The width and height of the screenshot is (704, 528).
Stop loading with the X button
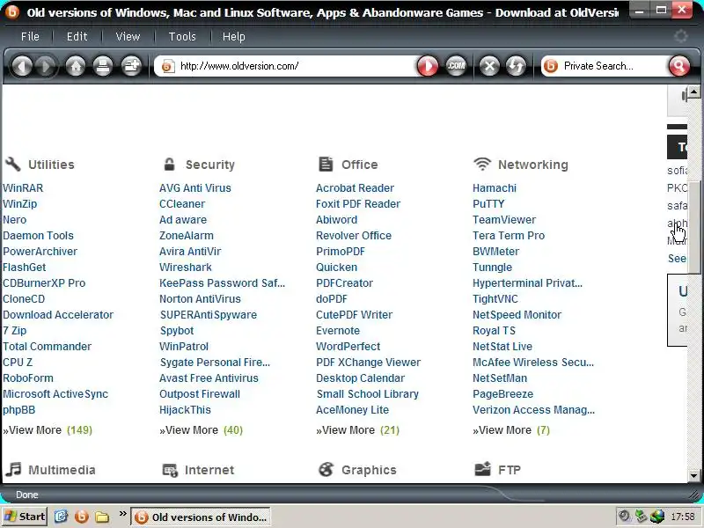pyautogui.click(x=489, y=67)
